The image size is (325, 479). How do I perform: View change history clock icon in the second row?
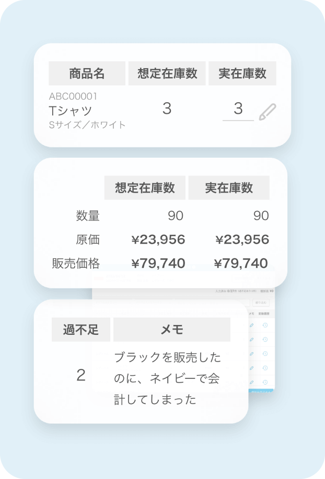click(x=265, y=339)
